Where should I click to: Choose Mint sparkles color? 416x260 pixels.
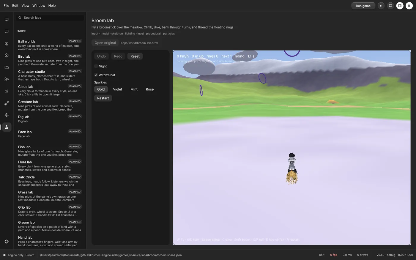134,89
